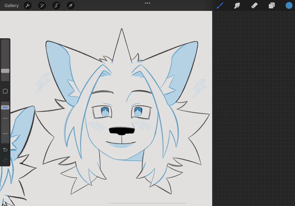Open the Actions wrench menu
This screenshot has height=206, width=295.
[x=28, y=6]
